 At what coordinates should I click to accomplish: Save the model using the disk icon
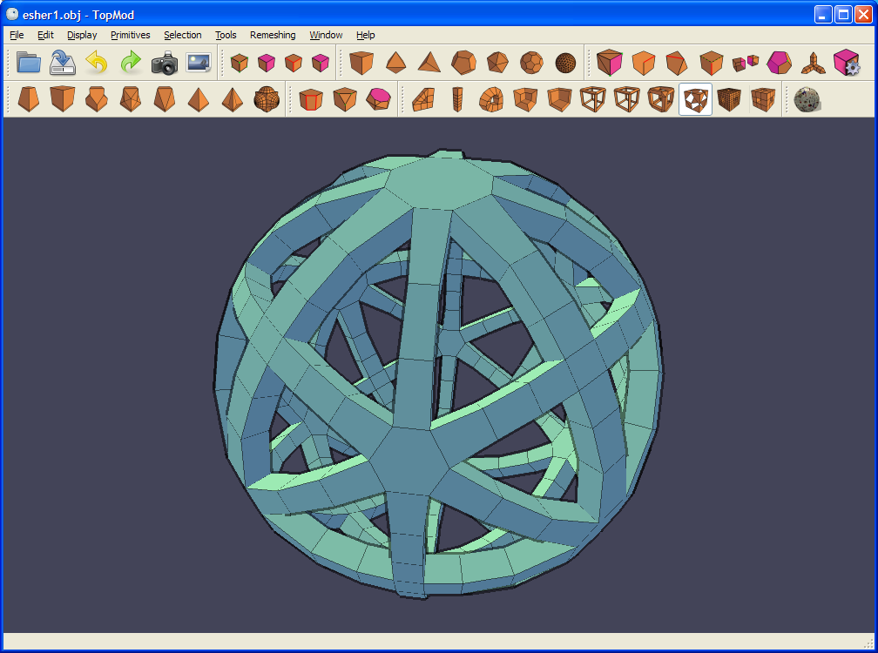tap(63, 63)
